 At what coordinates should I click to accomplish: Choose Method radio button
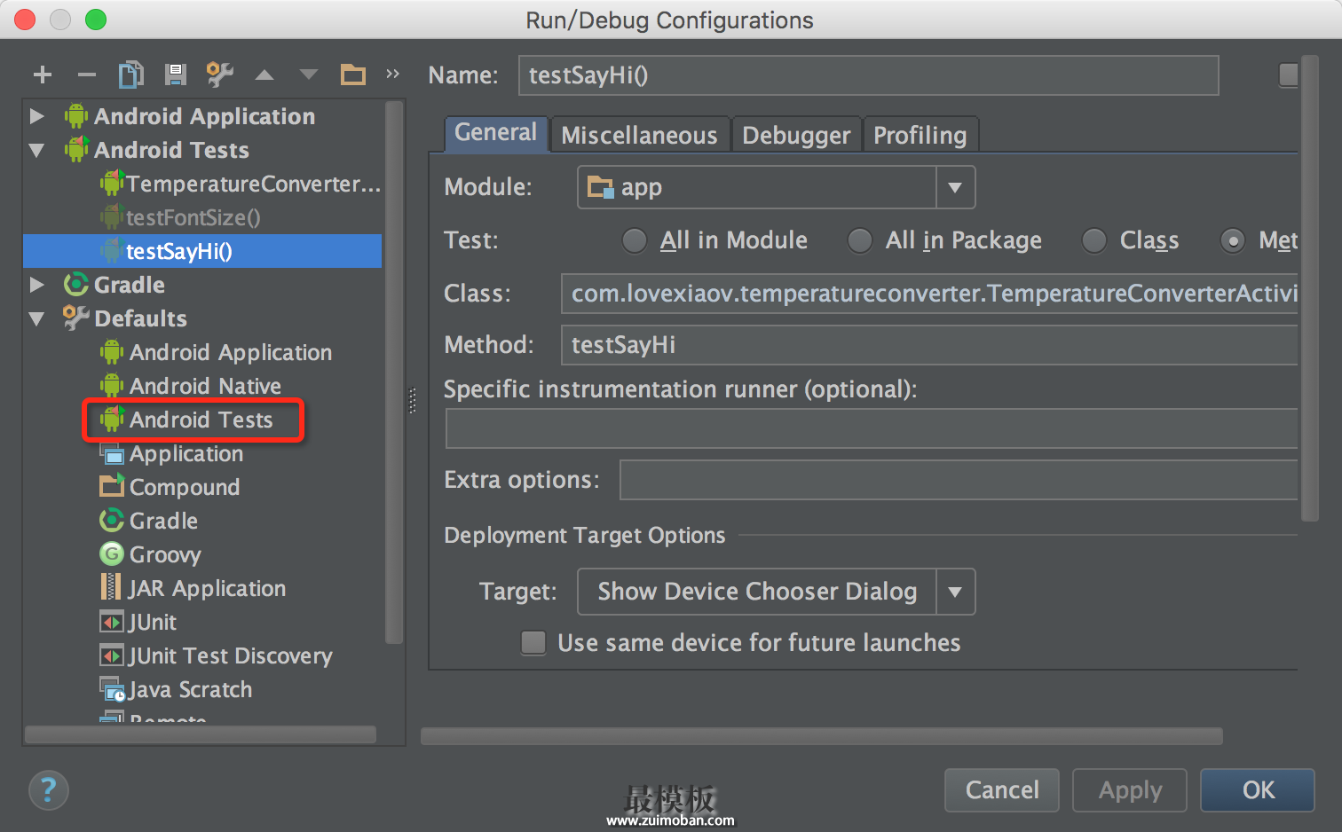click(x=1232, y=240)
